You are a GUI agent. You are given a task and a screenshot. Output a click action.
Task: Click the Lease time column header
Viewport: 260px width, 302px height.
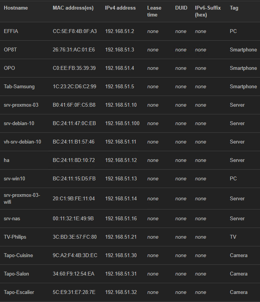pyautogui.click(x=154, y=12)
